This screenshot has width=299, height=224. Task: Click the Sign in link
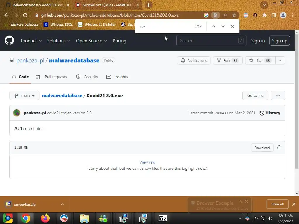258,41
